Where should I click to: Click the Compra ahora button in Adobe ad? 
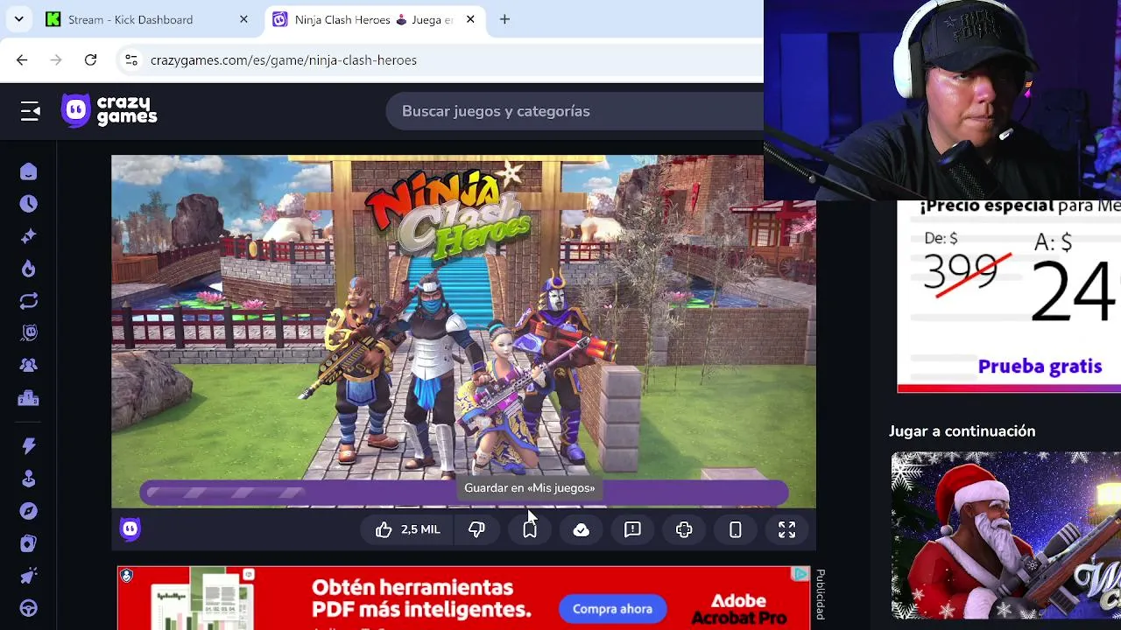(612, 609)
